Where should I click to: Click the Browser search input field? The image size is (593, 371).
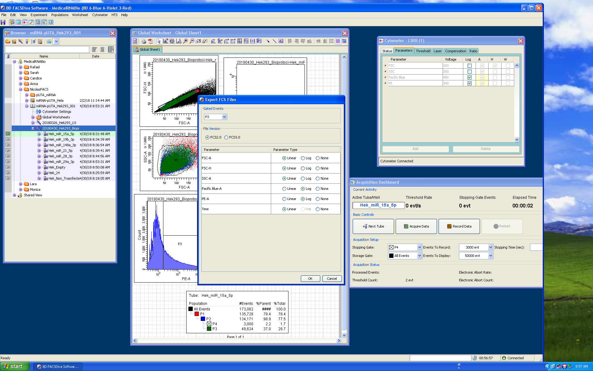[47, 49]
